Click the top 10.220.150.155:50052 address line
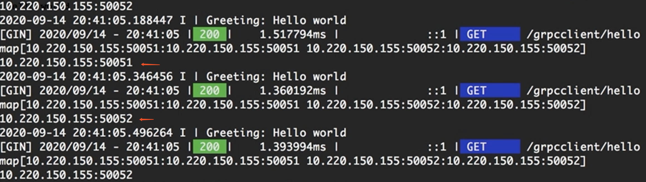 click(x=66, y=6)
